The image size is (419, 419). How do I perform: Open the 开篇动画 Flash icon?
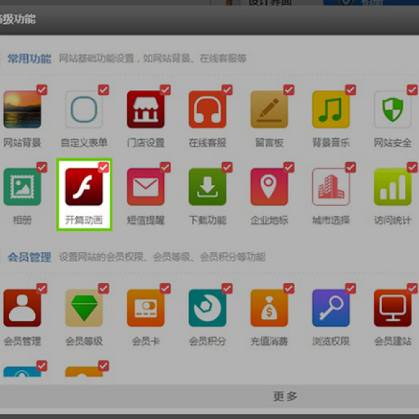pyautogui.click(x=84, y=186)
